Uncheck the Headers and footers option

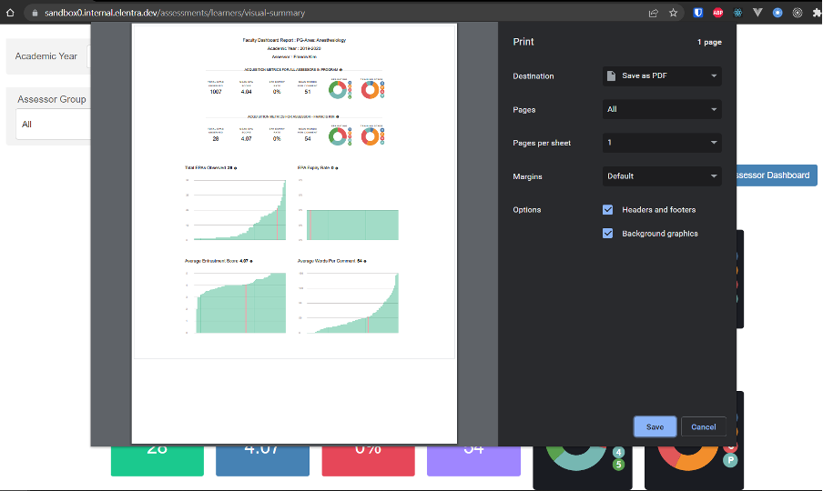tap(608, 210)
